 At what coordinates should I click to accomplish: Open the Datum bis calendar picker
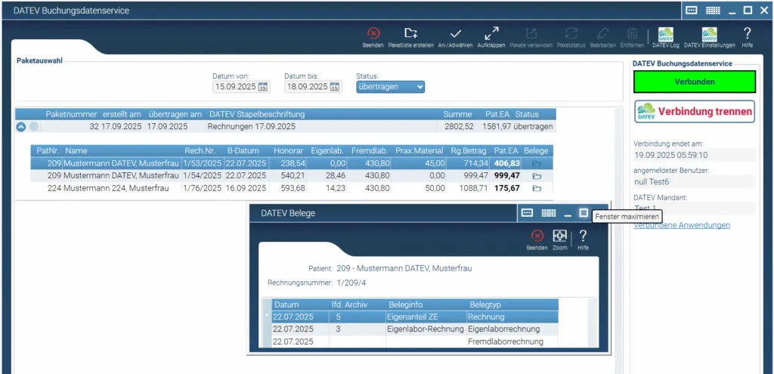pyautogui.click(x=335, y=87)
